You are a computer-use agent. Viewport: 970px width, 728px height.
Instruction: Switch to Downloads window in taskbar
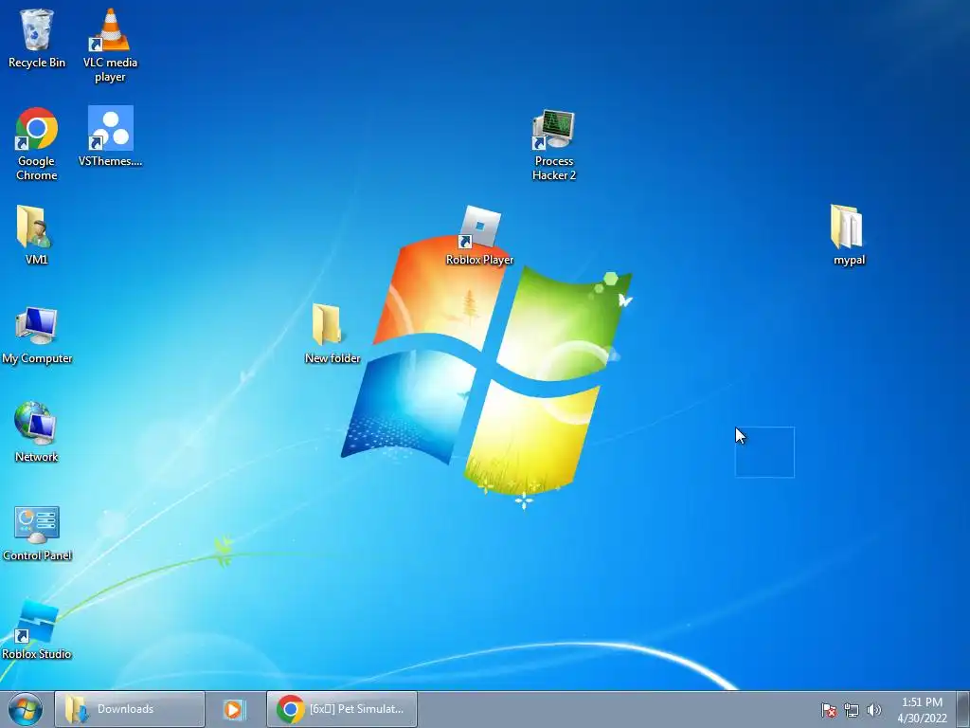coord(129,709)
